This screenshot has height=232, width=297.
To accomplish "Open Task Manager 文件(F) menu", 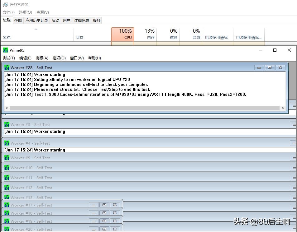I will (x=8, y=12).
